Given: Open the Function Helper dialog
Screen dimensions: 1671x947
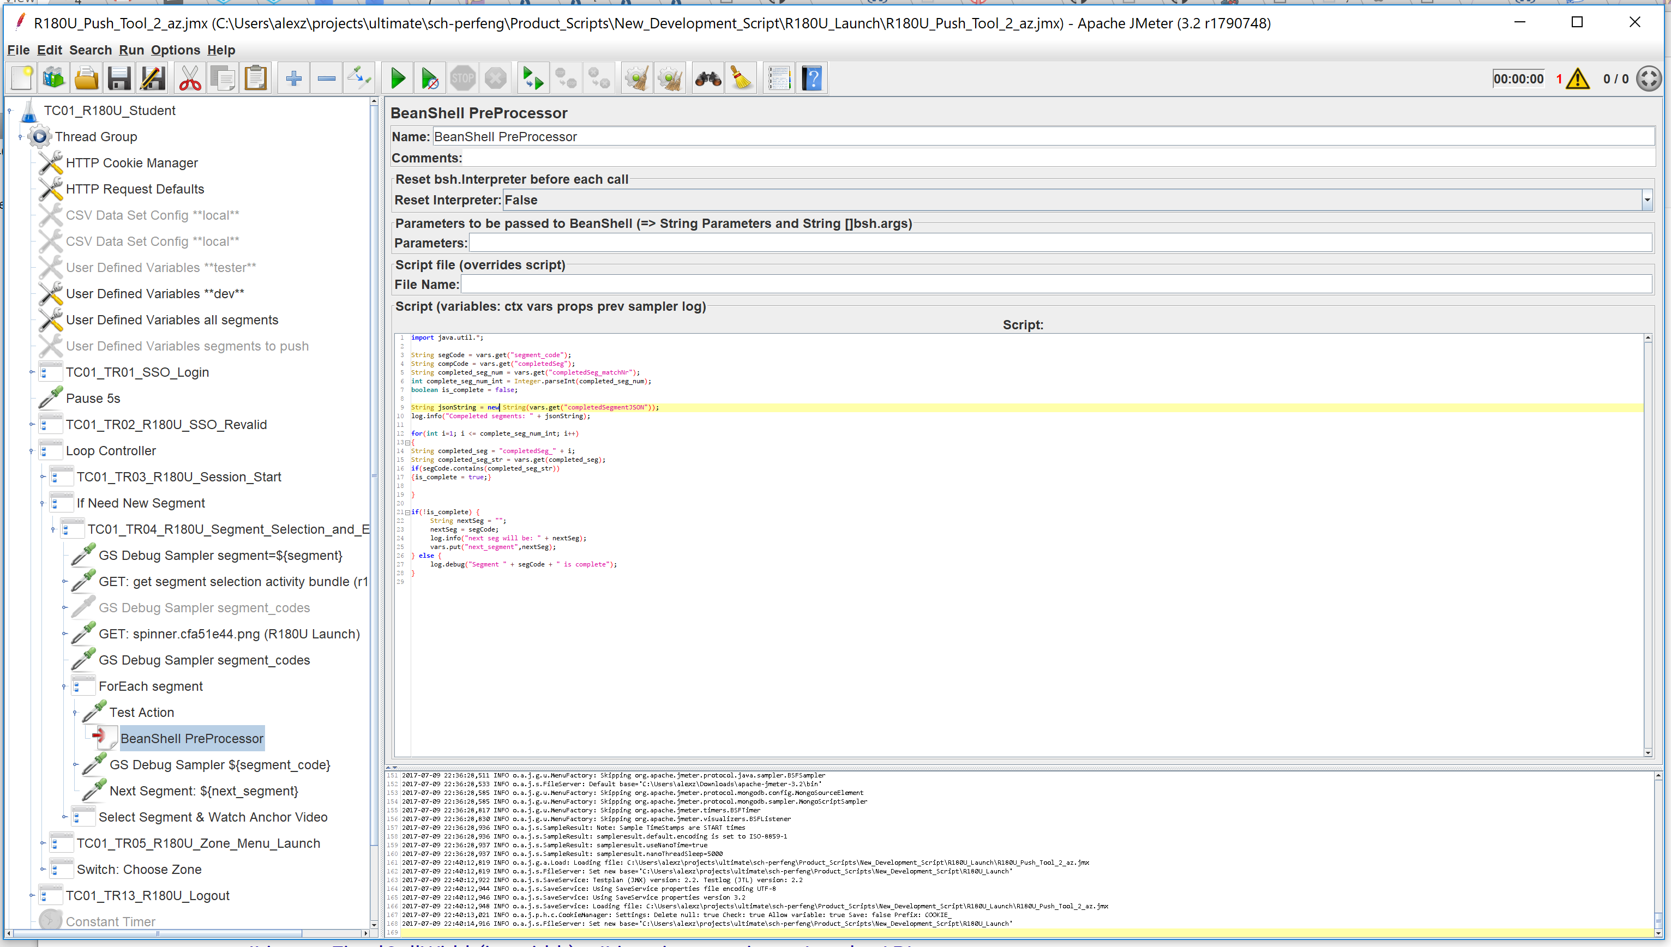Looking at the screenshot, I should pos(779,77).
